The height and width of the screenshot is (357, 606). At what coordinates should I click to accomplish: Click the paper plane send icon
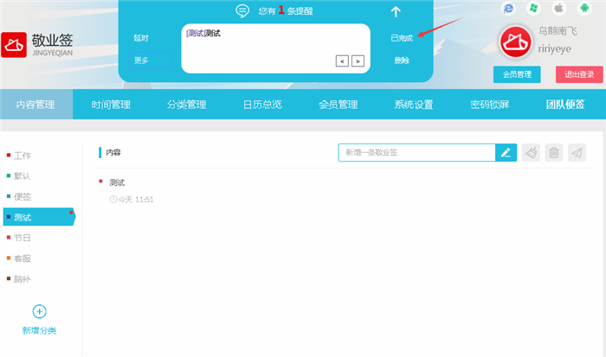(577, 153)
